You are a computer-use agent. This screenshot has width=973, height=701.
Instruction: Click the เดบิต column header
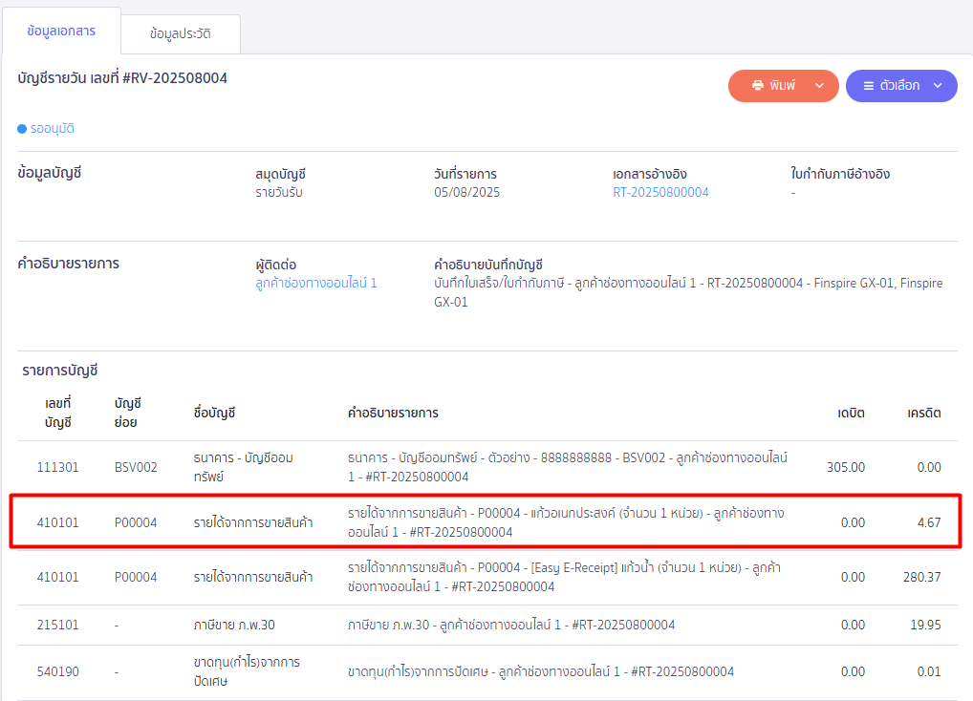coord(851,414)
